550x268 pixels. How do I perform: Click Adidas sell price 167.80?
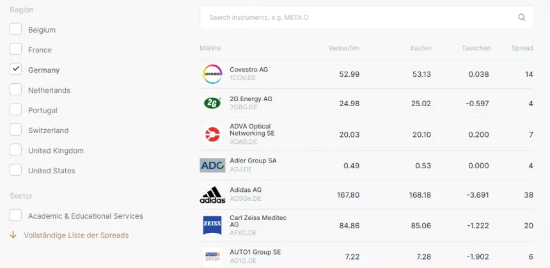tap(348, 194)
